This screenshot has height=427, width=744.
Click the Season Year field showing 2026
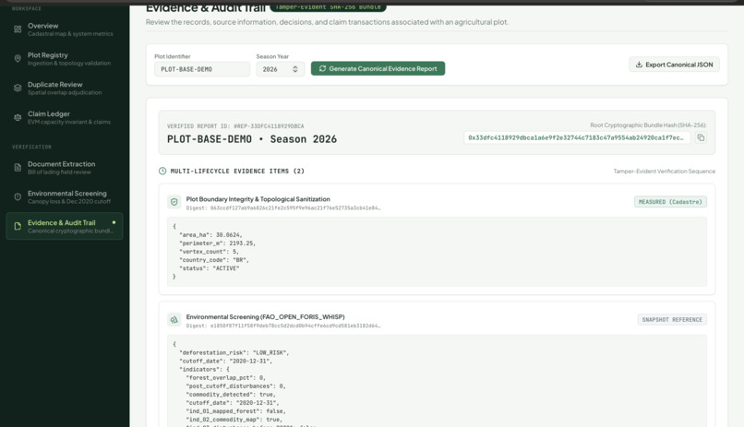point(280,69)
